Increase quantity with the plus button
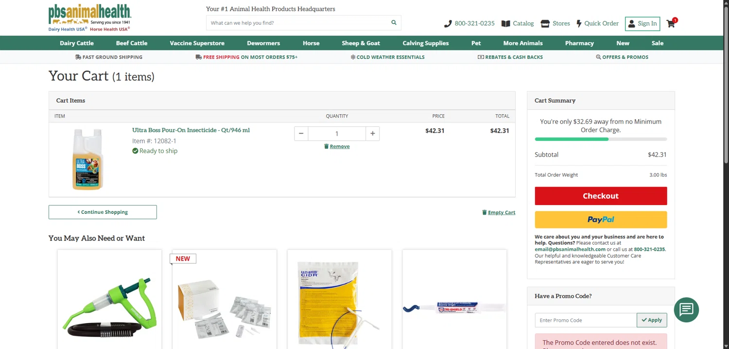 pyautogui.click(x=373, y=134)
